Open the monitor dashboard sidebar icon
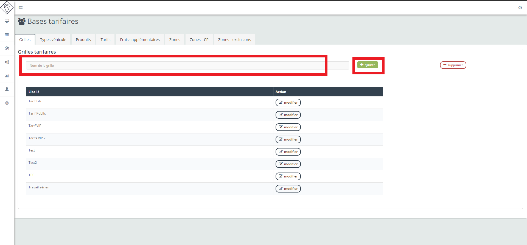 pos(7,21)
